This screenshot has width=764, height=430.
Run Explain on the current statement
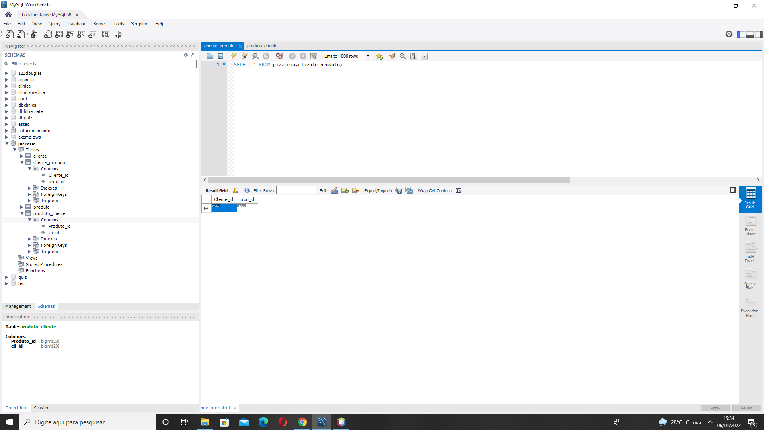pyautogui.click(x=255, y=56)
